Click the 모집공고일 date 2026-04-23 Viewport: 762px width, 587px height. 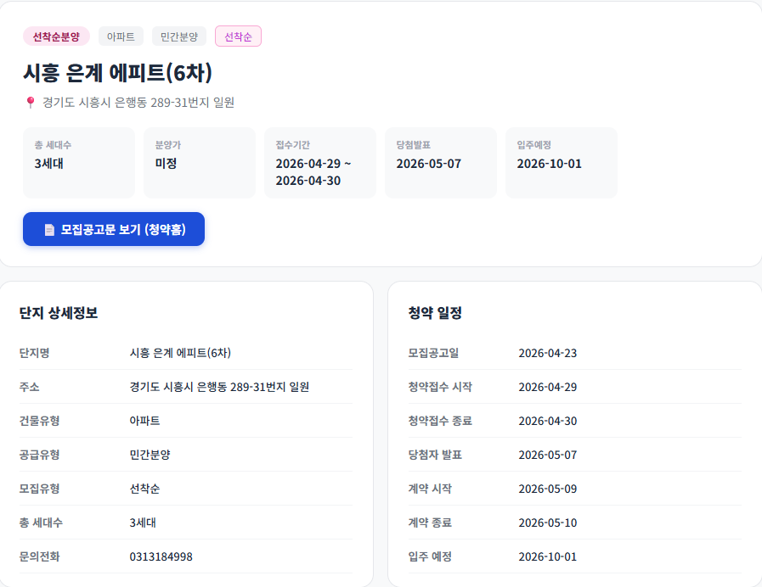(x=549, y=354)
